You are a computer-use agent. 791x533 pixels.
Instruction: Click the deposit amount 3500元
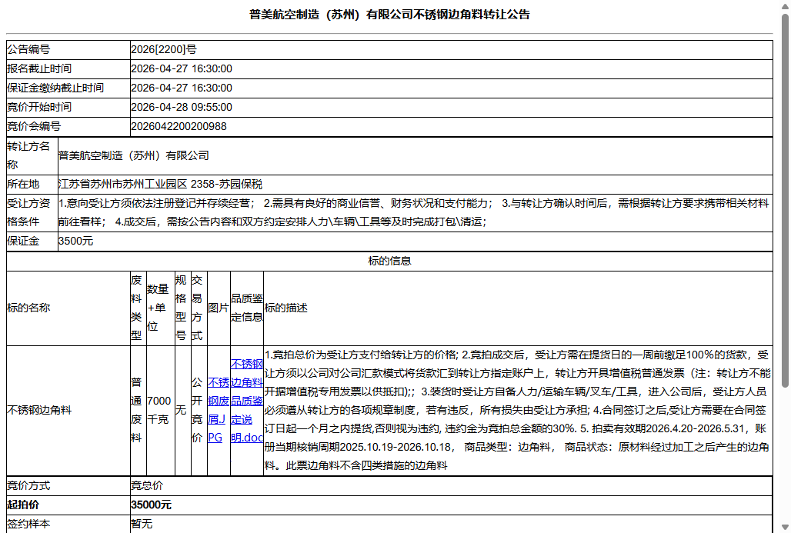coord(75,241)
